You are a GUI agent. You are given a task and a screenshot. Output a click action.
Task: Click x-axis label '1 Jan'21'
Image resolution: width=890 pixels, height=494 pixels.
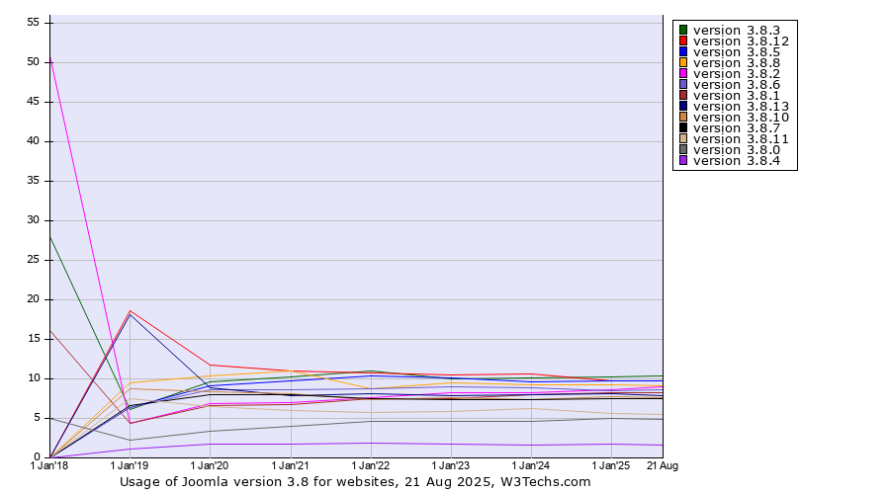(290, 465)
